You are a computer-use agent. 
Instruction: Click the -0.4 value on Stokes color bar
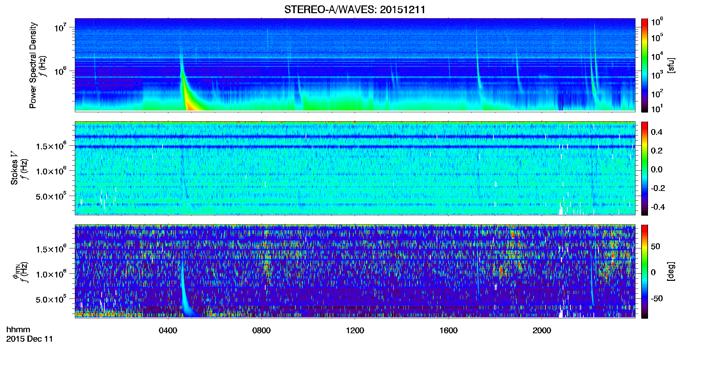(658, 207)
